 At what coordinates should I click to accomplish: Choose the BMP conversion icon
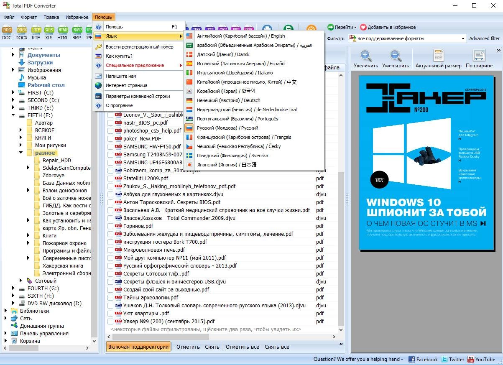click(x=77, y=32)
